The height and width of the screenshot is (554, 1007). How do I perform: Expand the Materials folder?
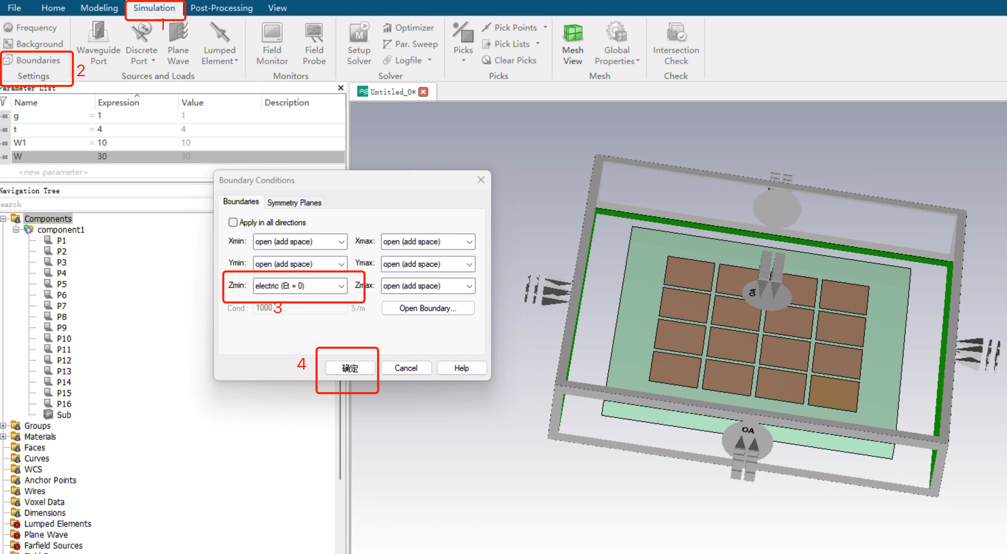tap(3, 436)
